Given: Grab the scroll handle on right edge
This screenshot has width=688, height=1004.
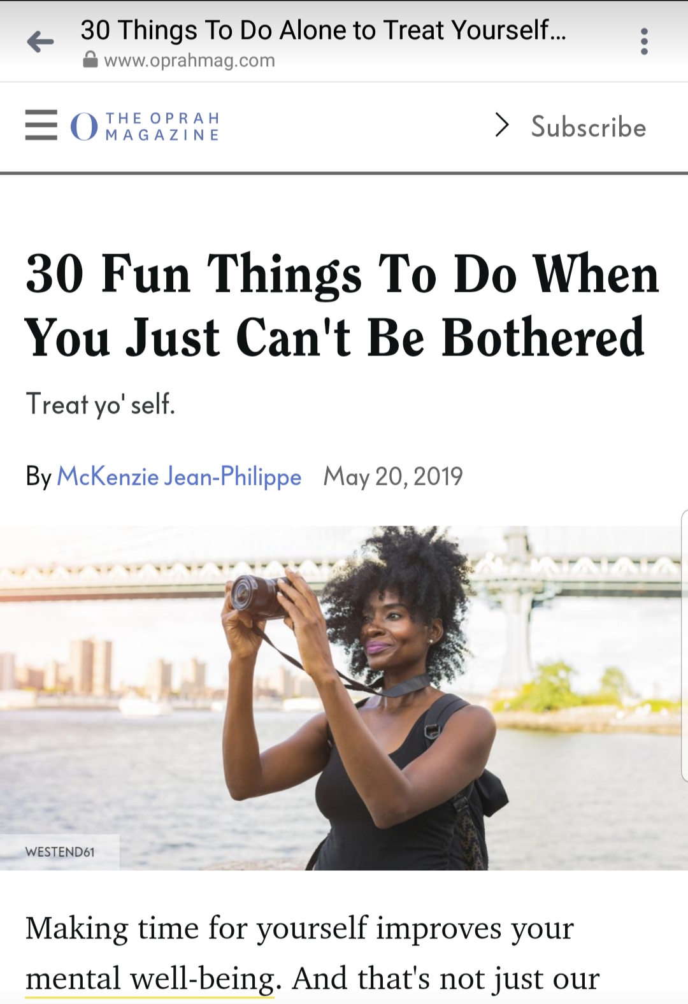Looking at the screenshot, I should point(684,645).
